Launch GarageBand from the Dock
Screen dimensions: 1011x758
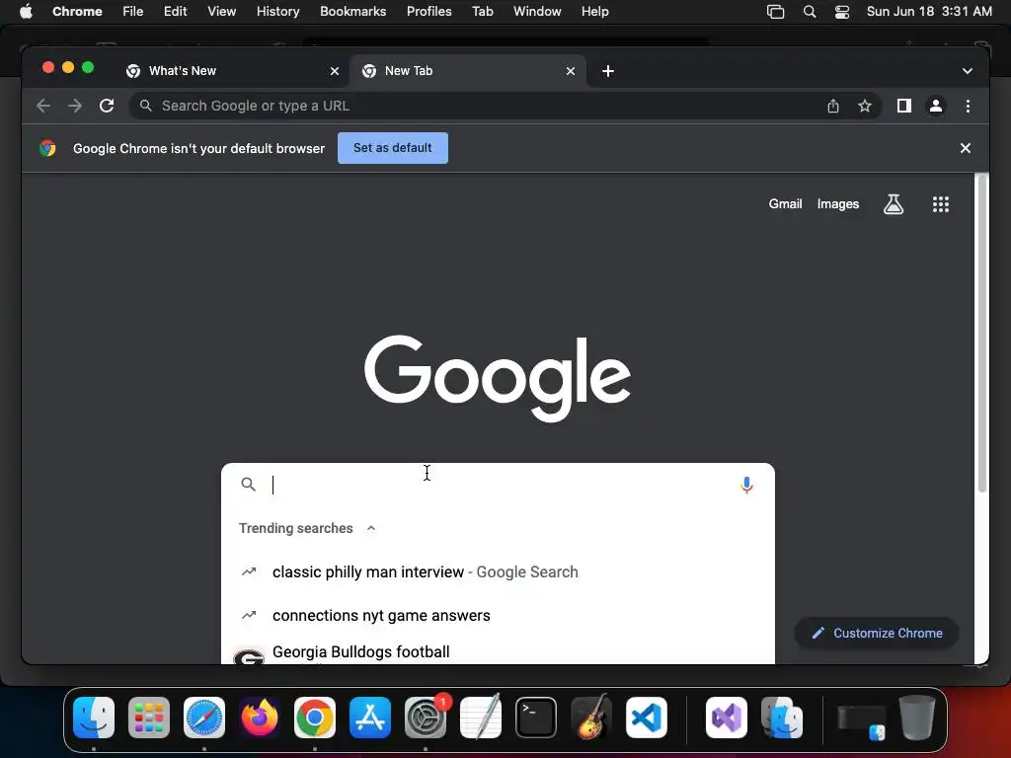(591, 718)
